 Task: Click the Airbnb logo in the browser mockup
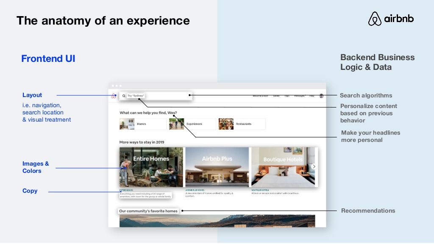tap(113, 96)
